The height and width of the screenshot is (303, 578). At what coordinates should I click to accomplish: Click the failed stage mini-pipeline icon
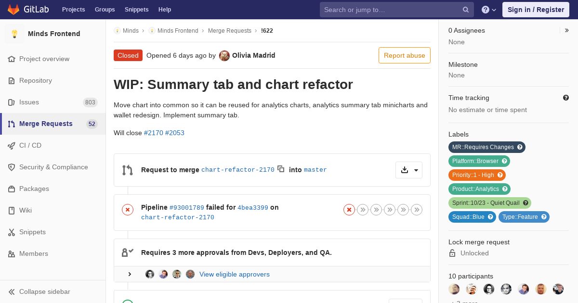pyautogui.click(x=349, y=210)
